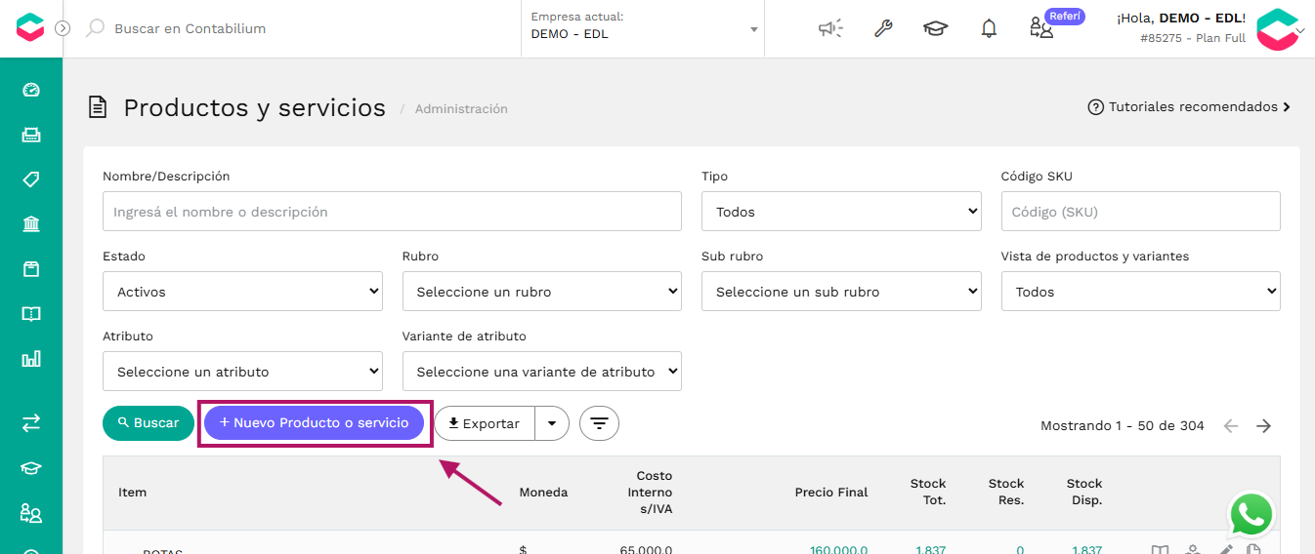Click the #85275 - Plan Full account text
This screenshot has width=1315, height=554.
1193,39
